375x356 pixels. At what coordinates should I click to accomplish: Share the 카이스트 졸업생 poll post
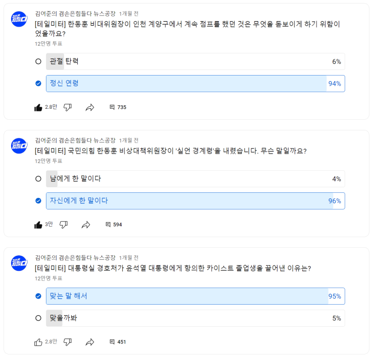(x=90, y=342)
